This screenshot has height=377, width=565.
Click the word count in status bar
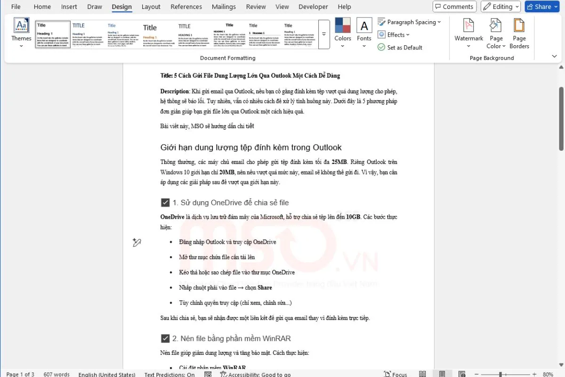tap(56, 374)
